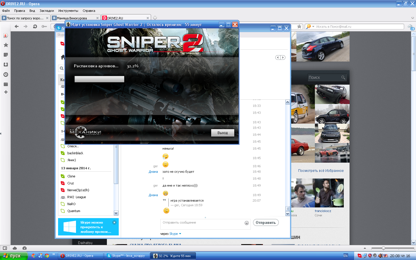416x260 pixels.
Task: Open the Закладки menu
Action: [x=47, y=11]
